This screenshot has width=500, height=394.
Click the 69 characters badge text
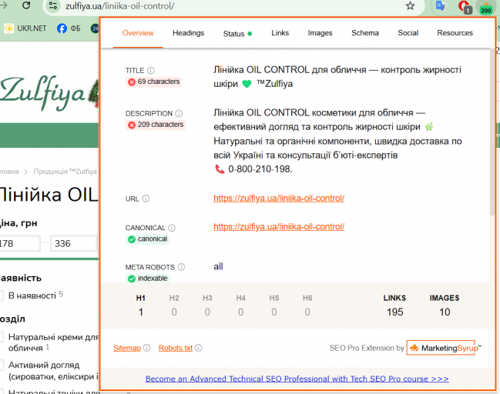point(159,82)
